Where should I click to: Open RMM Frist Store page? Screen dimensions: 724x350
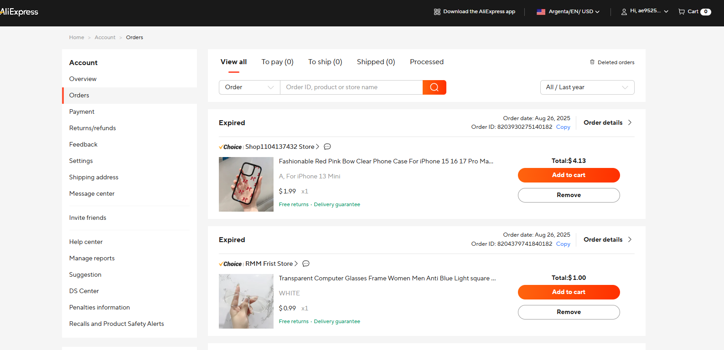[x=271, y=264]
